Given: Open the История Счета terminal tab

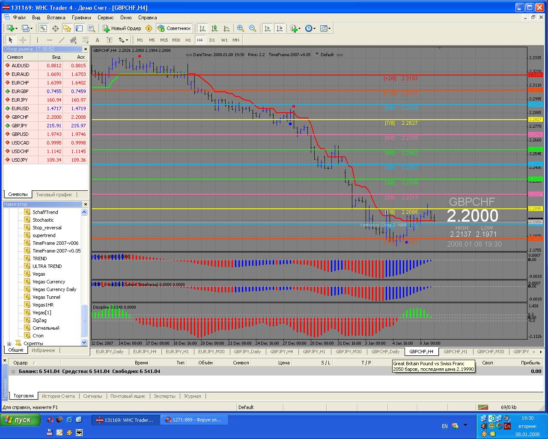Looking at the screenshot, I should [x=58, y=396].
